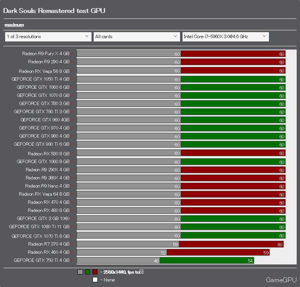The width and height of the screenshot is (300, 287).
Task: Select the 'maximum' settings tab
Action: coord(14,25)
